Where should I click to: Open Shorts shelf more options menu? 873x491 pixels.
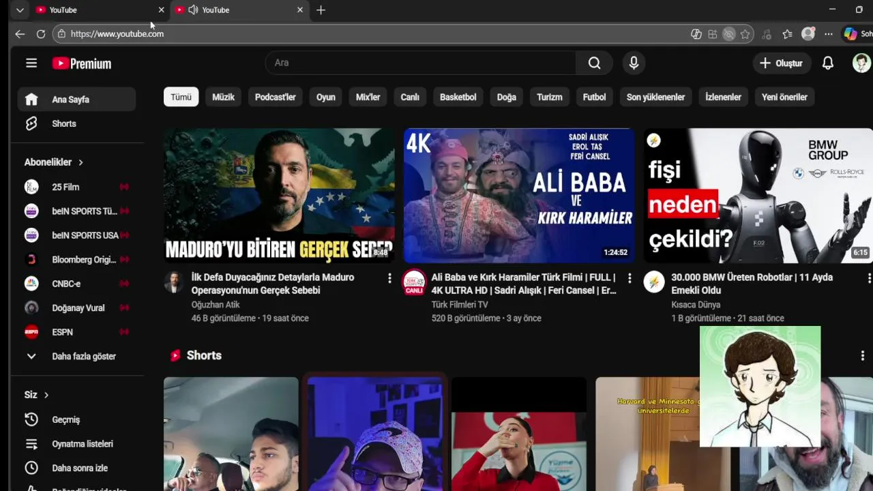point(862,355)
